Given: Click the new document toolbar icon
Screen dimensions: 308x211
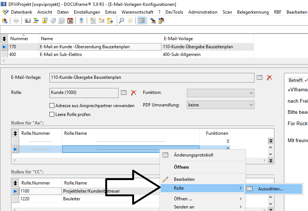Looking at the screenshot, I should pyautogui.click(x=93, y=21).
